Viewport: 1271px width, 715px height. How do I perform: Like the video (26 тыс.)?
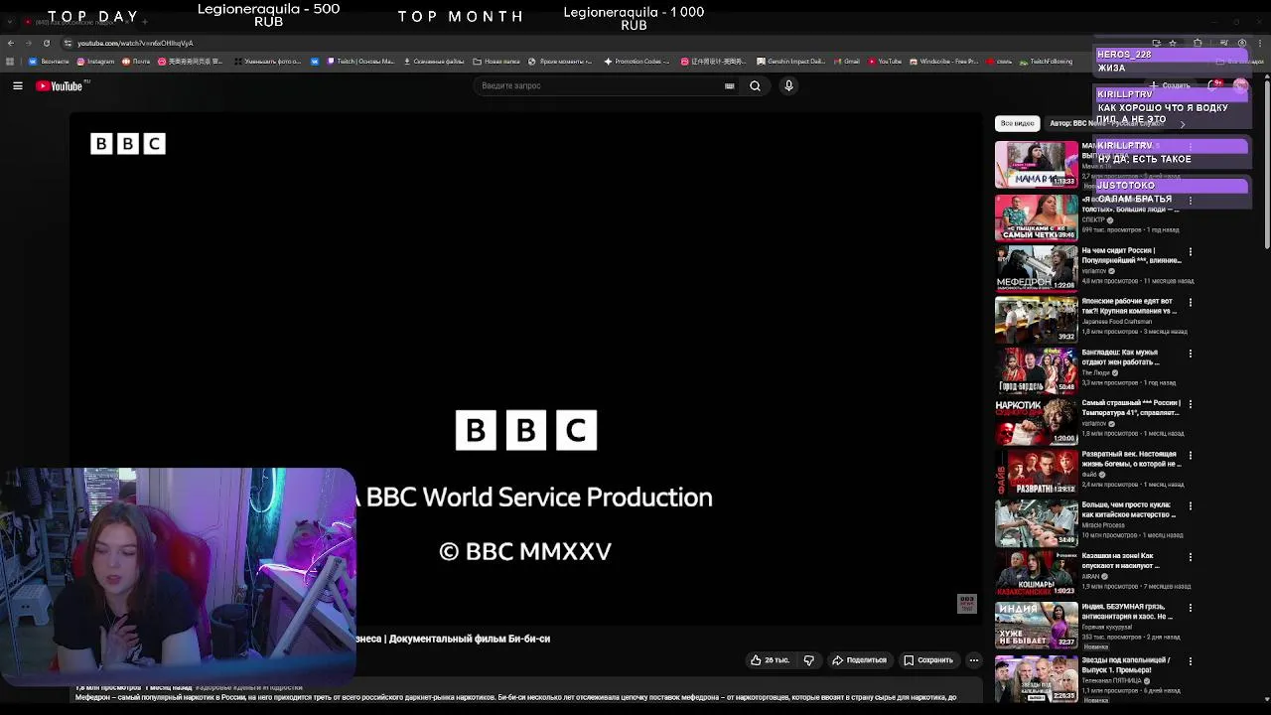[x=770, y=660]
